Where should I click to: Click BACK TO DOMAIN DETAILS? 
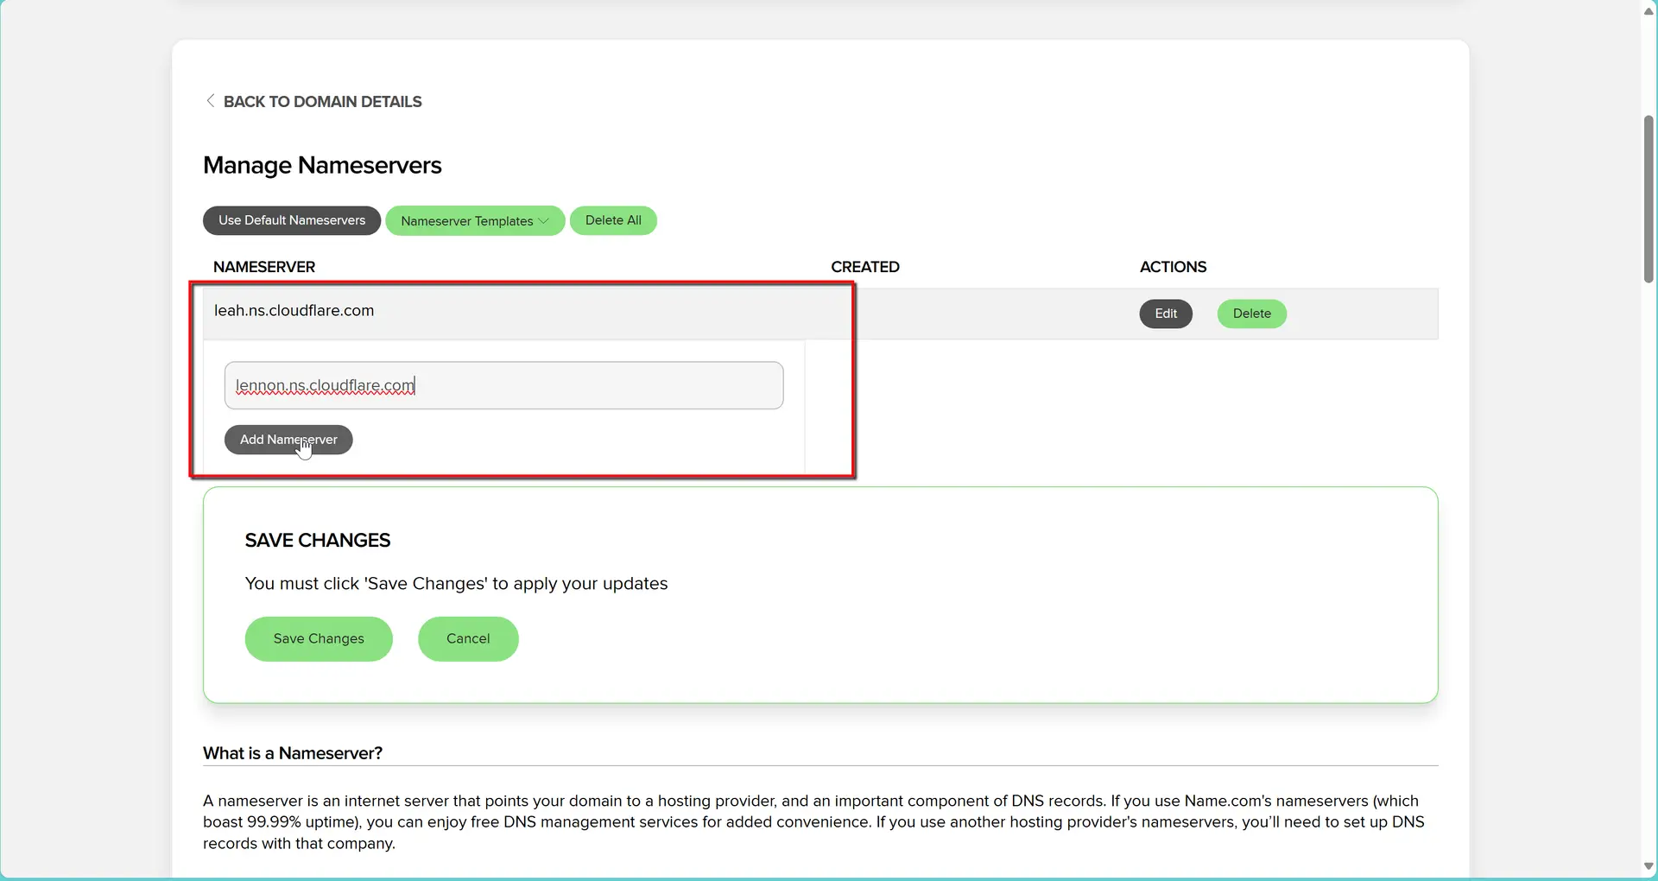coord(322,101)
